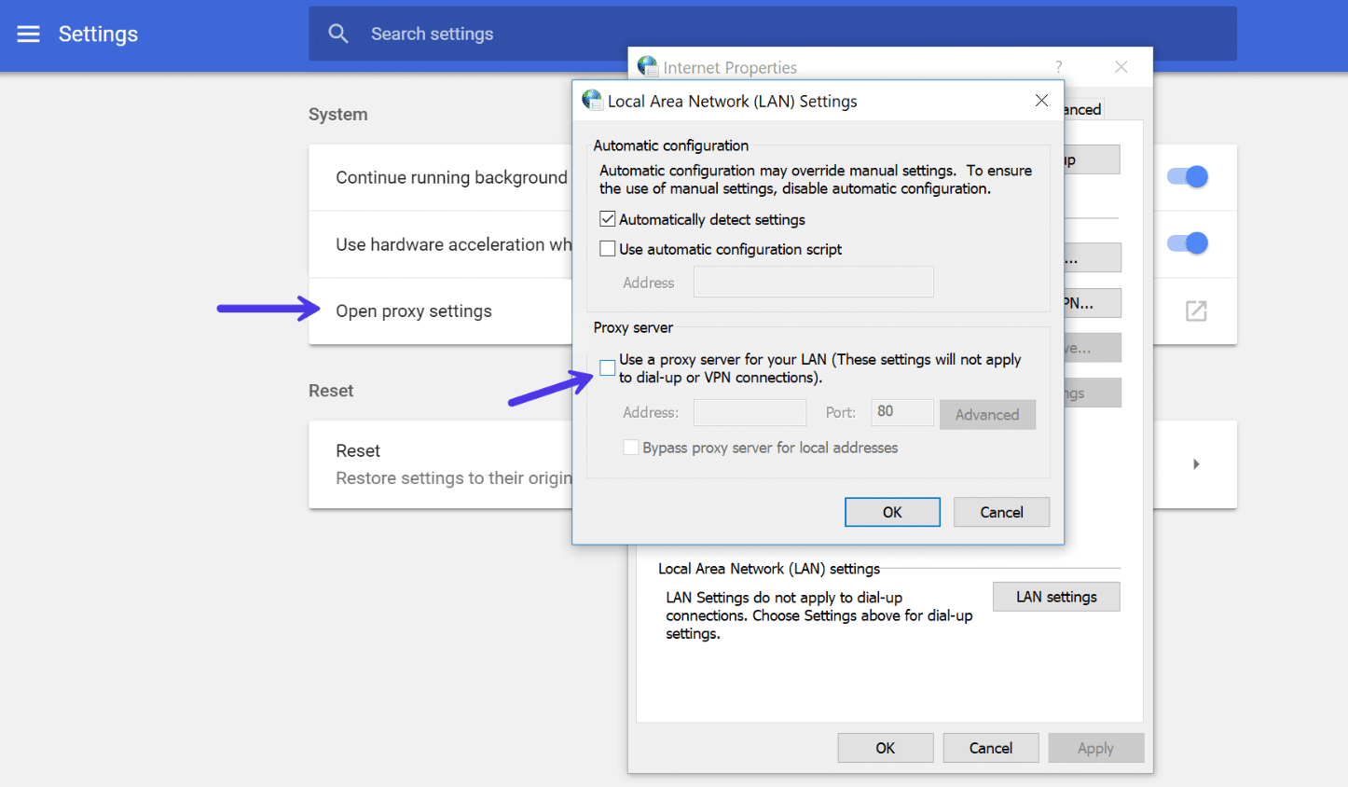Click the help question mark in Internet Properties
This screenshot has height=787, width=1348.
[x=1057, y=66]
